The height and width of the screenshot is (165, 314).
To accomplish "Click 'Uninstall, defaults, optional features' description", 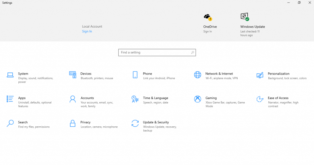I will pos(35,104).
